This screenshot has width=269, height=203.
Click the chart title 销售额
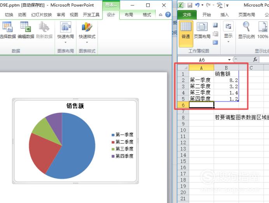coord(75,106)
